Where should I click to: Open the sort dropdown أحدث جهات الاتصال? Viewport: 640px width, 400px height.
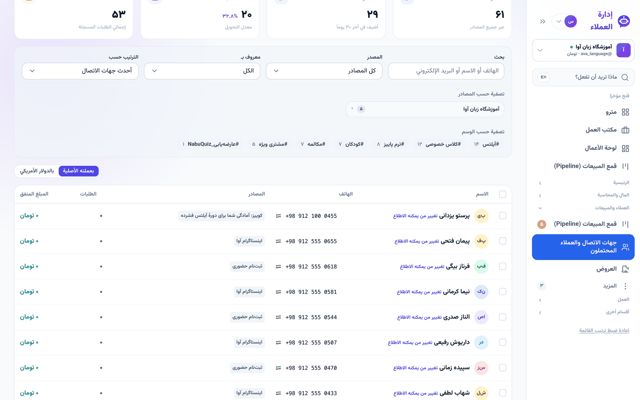pos(80,71)
